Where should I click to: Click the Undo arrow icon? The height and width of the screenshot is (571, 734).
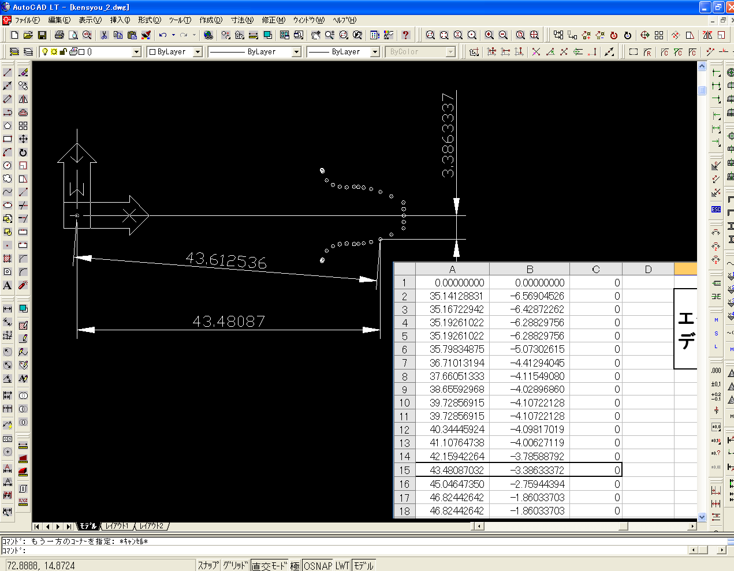coord(163,35)
